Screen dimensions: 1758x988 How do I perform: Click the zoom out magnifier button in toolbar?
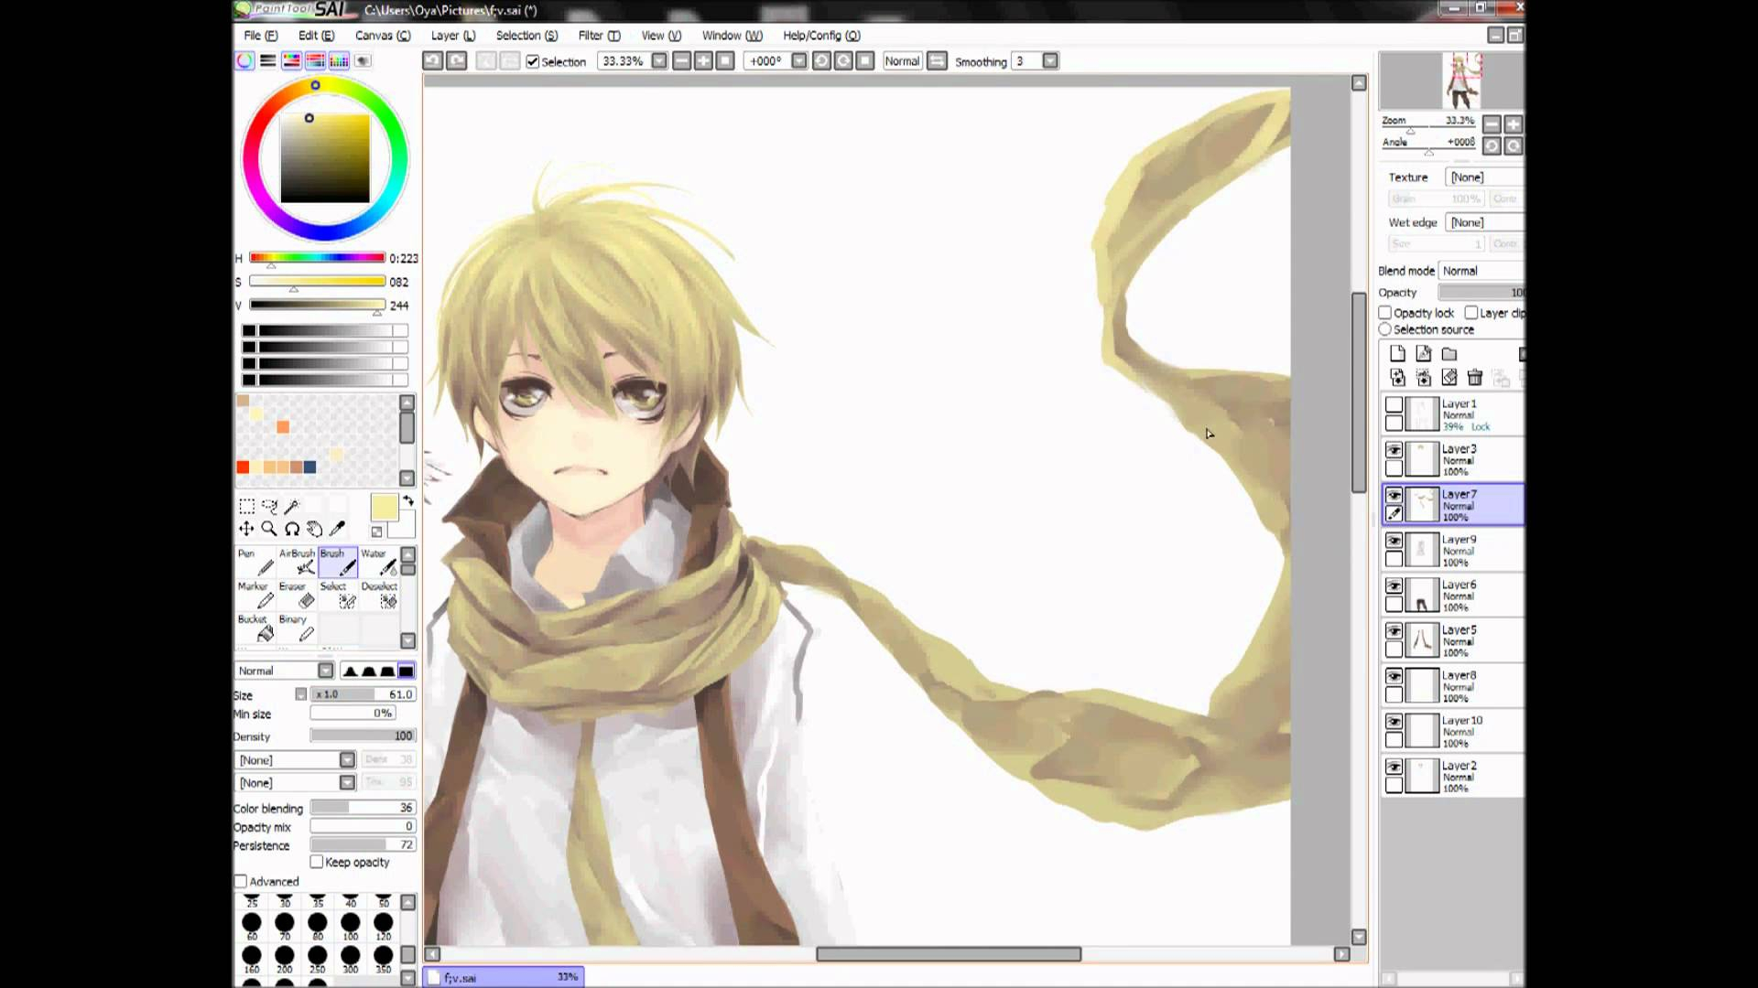[681, 60]
